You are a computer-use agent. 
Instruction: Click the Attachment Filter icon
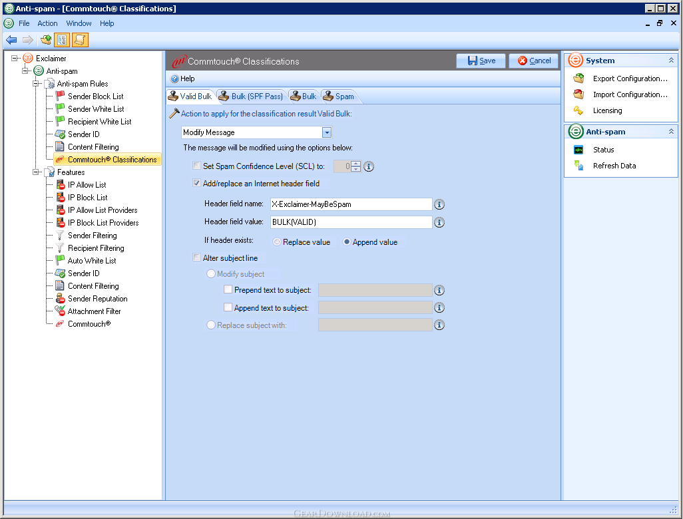pos(60,311)
